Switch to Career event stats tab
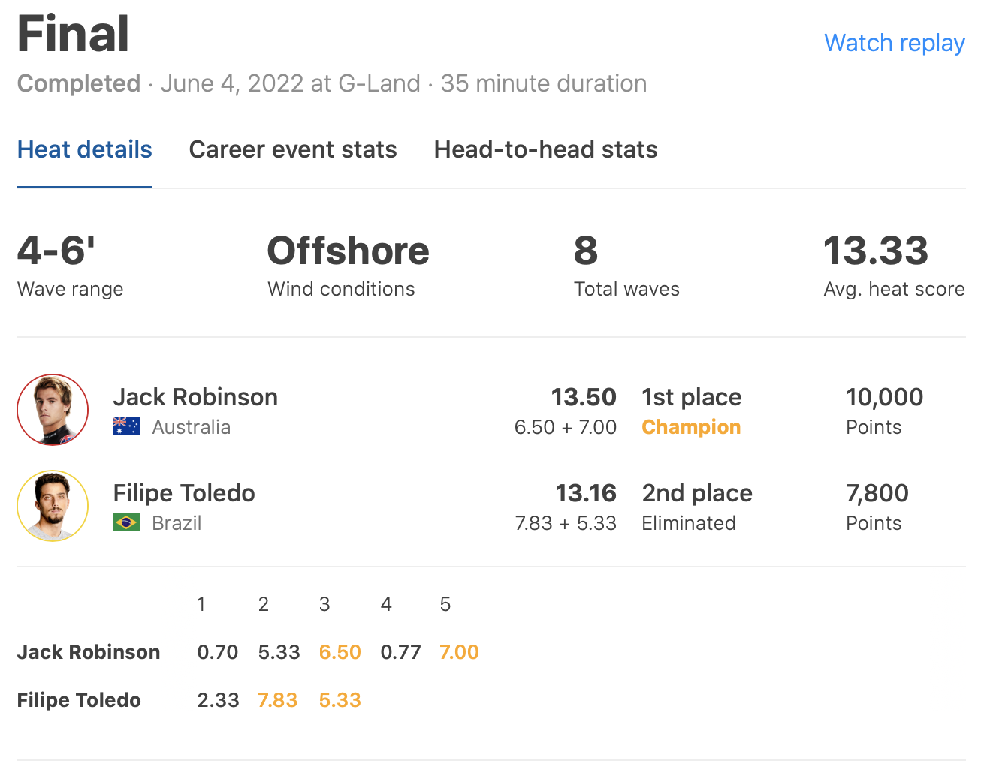The width and height of the screenshot is (984, 776). [292, 149]
